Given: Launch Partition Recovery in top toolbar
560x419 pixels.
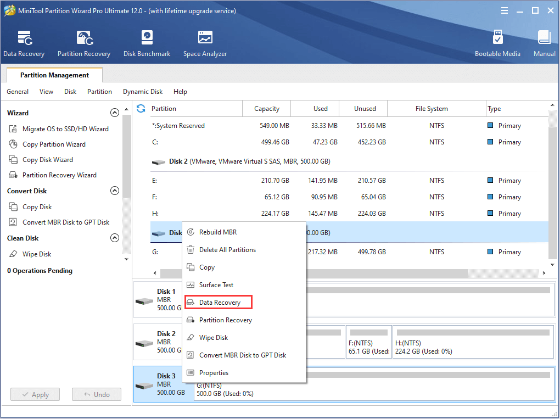Looking at the screenshot, I should tap(84, 43).
